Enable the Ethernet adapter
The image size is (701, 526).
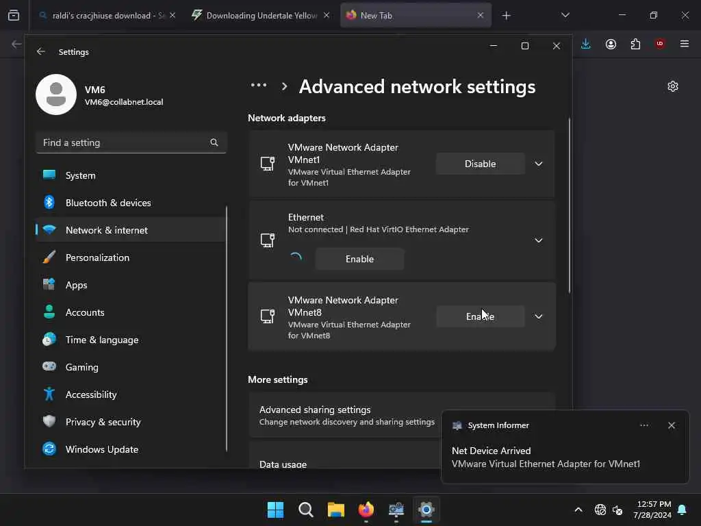[359, 259]
